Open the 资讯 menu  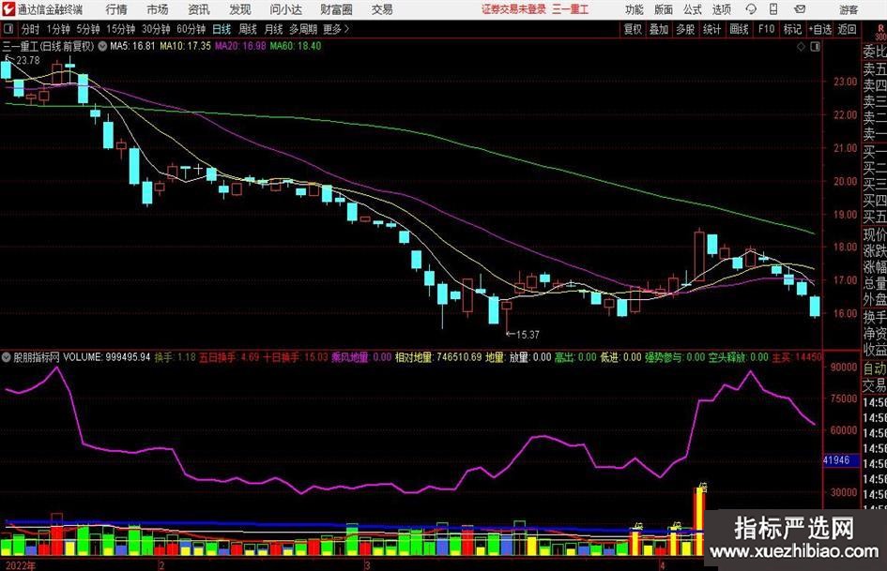tap(199, 9)
